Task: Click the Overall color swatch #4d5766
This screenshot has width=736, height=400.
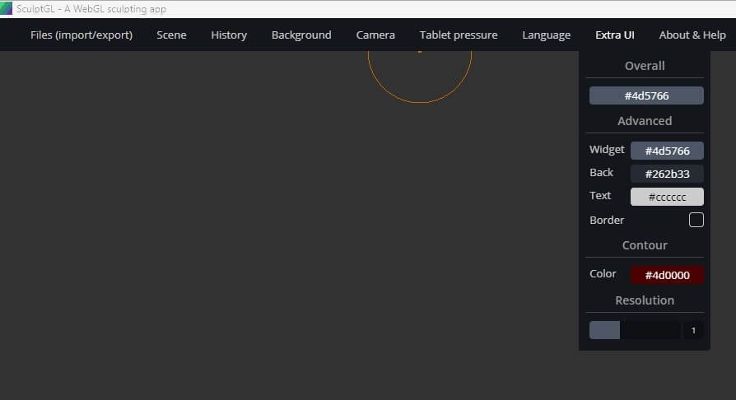Action: coord(646,95)
